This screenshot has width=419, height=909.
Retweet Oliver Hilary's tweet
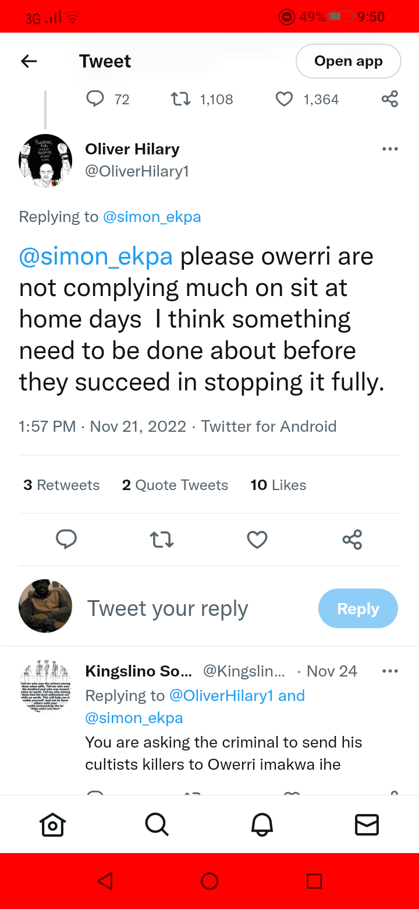coord(162,540)
